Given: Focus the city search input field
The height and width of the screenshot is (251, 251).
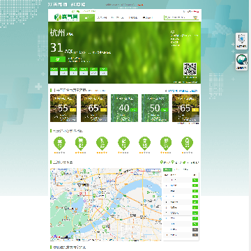Looking at the screenshot, I should [178, 17].
